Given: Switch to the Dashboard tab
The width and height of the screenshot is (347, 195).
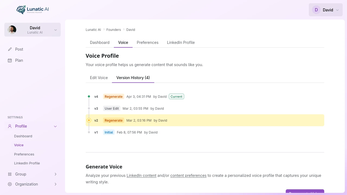Looking at the screenshot, I should [100, 43].
